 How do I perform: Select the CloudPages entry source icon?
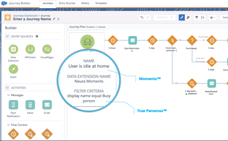click(47, 49)
